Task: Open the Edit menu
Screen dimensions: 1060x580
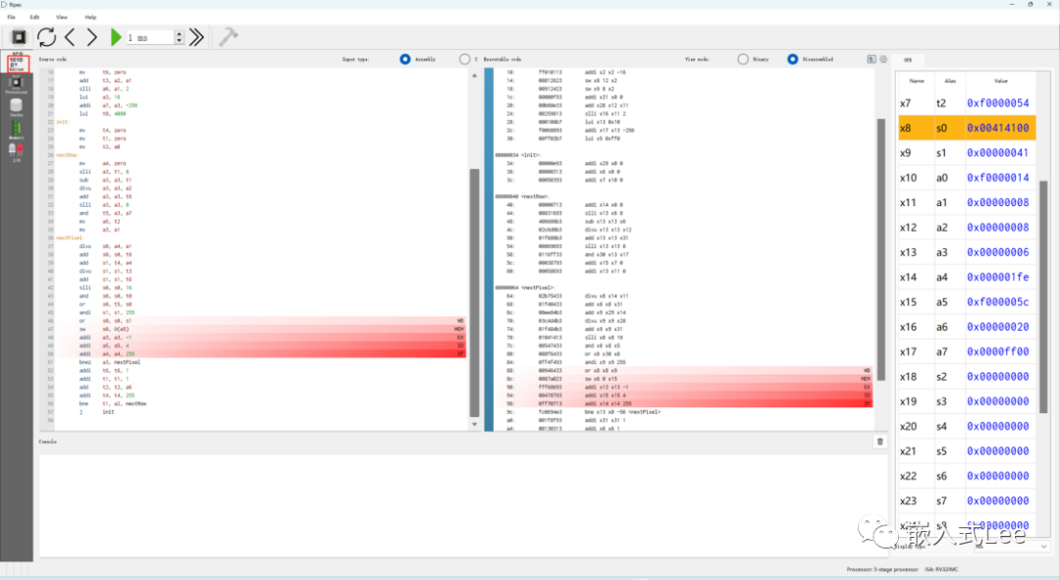Action: click(x=34, y=17)
